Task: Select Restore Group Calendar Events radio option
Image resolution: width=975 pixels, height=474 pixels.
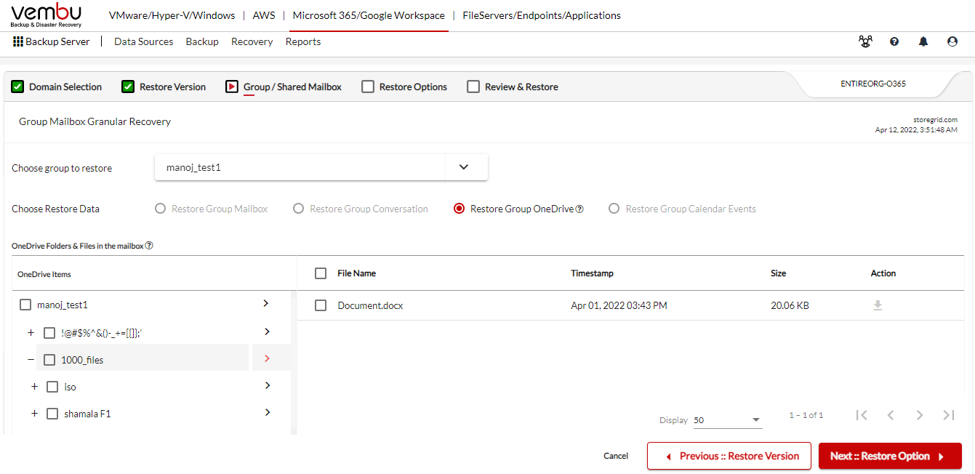Action: (614, 209)
